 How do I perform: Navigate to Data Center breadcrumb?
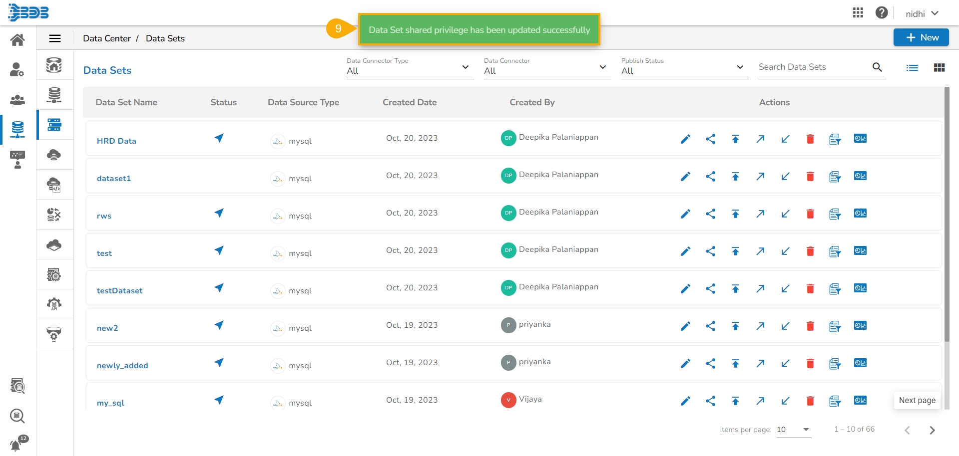point(107,38)
